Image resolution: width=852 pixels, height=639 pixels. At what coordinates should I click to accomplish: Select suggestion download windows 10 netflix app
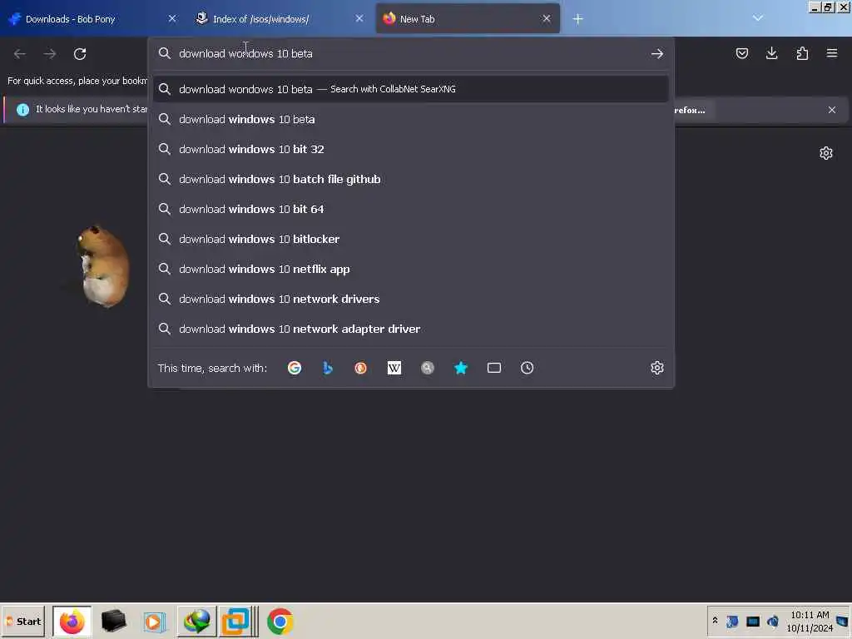411,269
